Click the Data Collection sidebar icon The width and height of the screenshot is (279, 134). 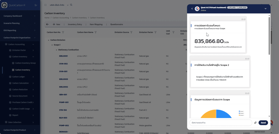(6, 122)
